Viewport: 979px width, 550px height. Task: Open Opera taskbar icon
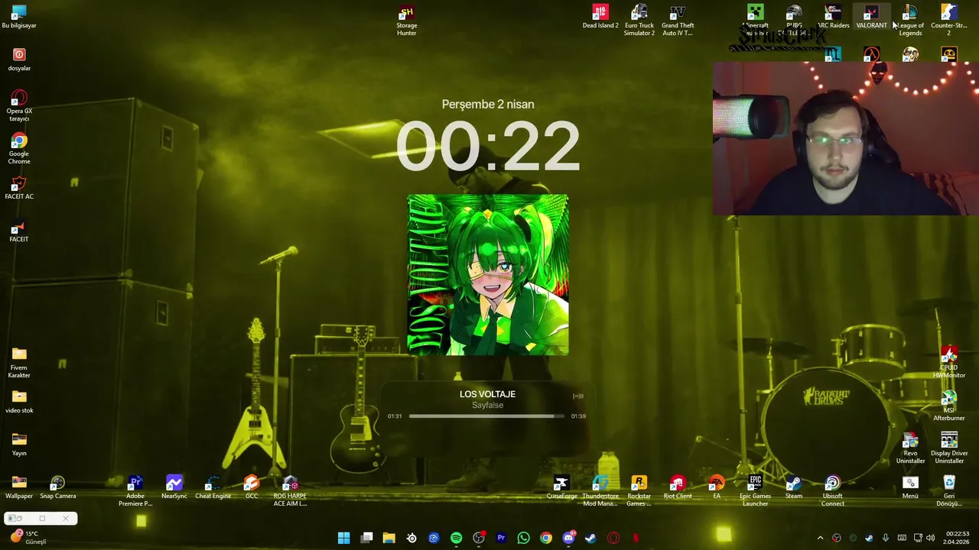click(x=613, y=538)
